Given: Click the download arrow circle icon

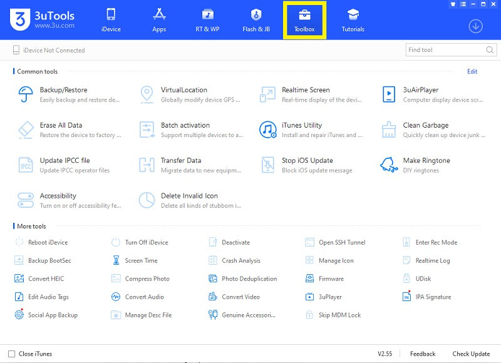Looking at the screenshot, I should 475,26.
